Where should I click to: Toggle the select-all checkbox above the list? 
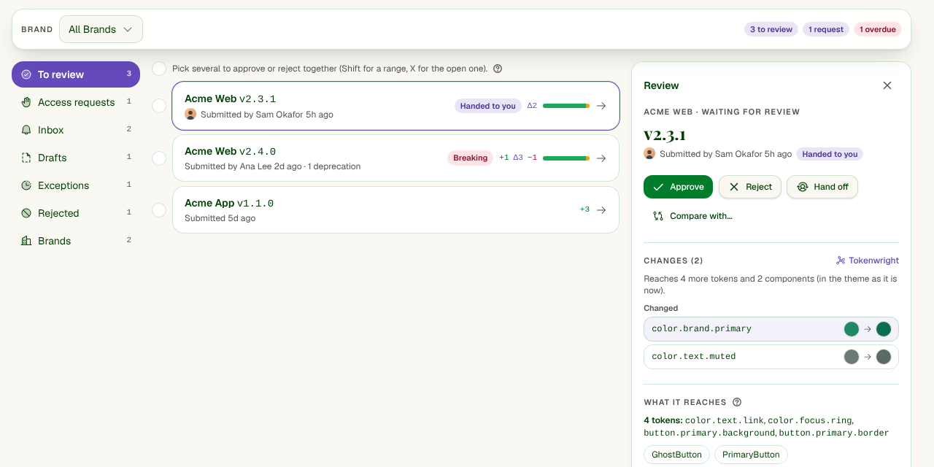(x=159, y=69)
